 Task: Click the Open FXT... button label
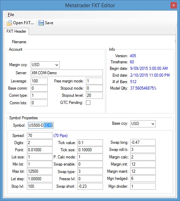pyautogui.click(x=23, y=23)
